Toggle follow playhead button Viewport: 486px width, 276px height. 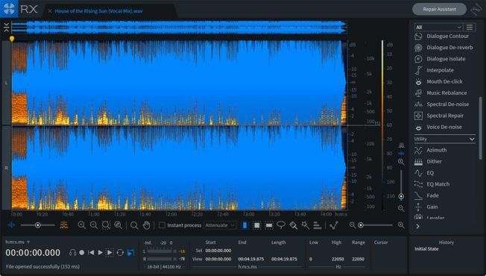130,252
